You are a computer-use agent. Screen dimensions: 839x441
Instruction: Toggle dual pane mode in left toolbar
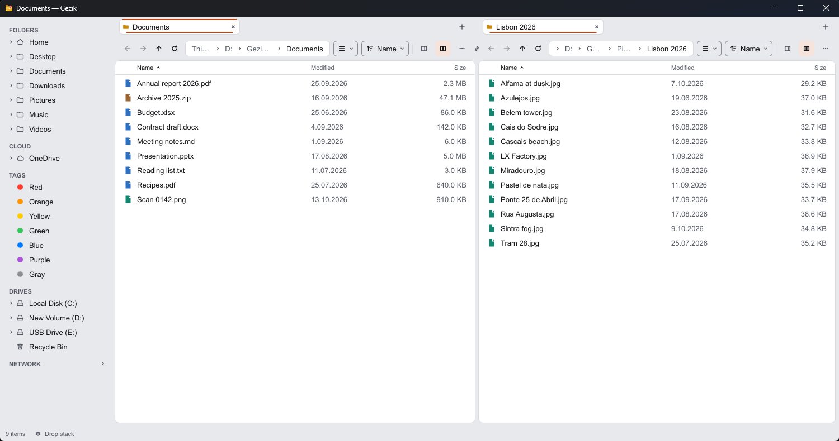coord(443,49)
